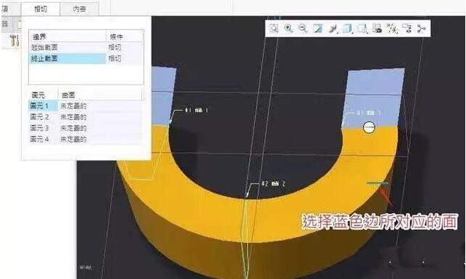Switch to the 相切 tab
Image resolution: width=466 pixels, height=279 pixels.
41,9
